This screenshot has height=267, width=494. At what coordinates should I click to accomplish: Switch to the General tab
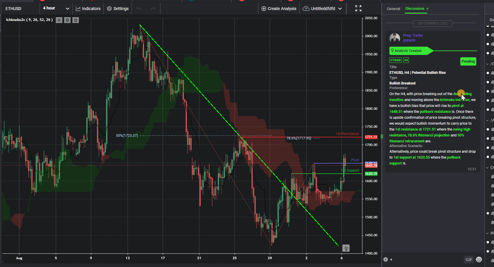(x=394, y=9)
